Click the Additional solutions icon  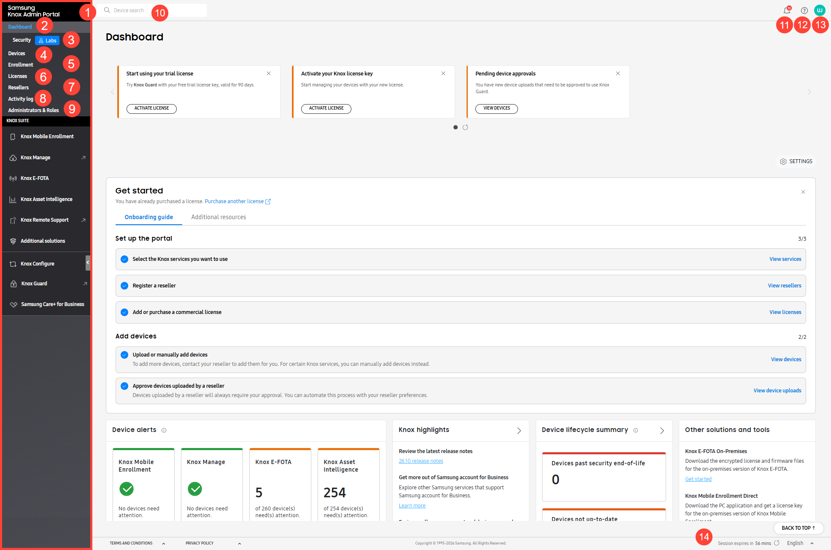pyautogui.click(x=13, y=241)
